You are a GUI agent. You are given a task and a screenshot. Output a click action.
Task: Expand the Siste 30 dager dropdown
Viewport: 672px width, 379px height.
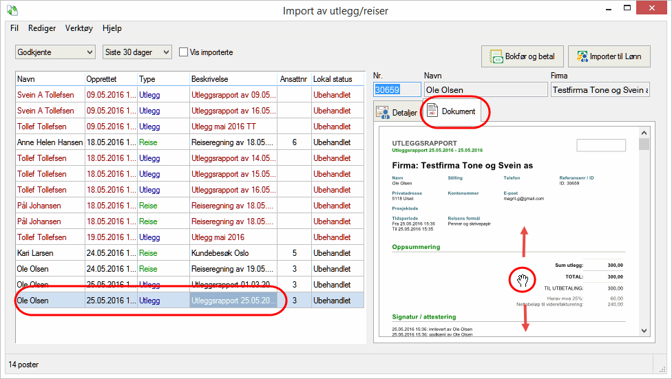coord(137,52)
